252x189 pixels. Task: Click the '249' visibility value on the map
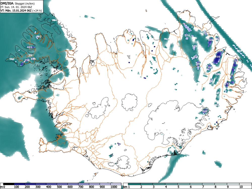[x=211, y=40]
